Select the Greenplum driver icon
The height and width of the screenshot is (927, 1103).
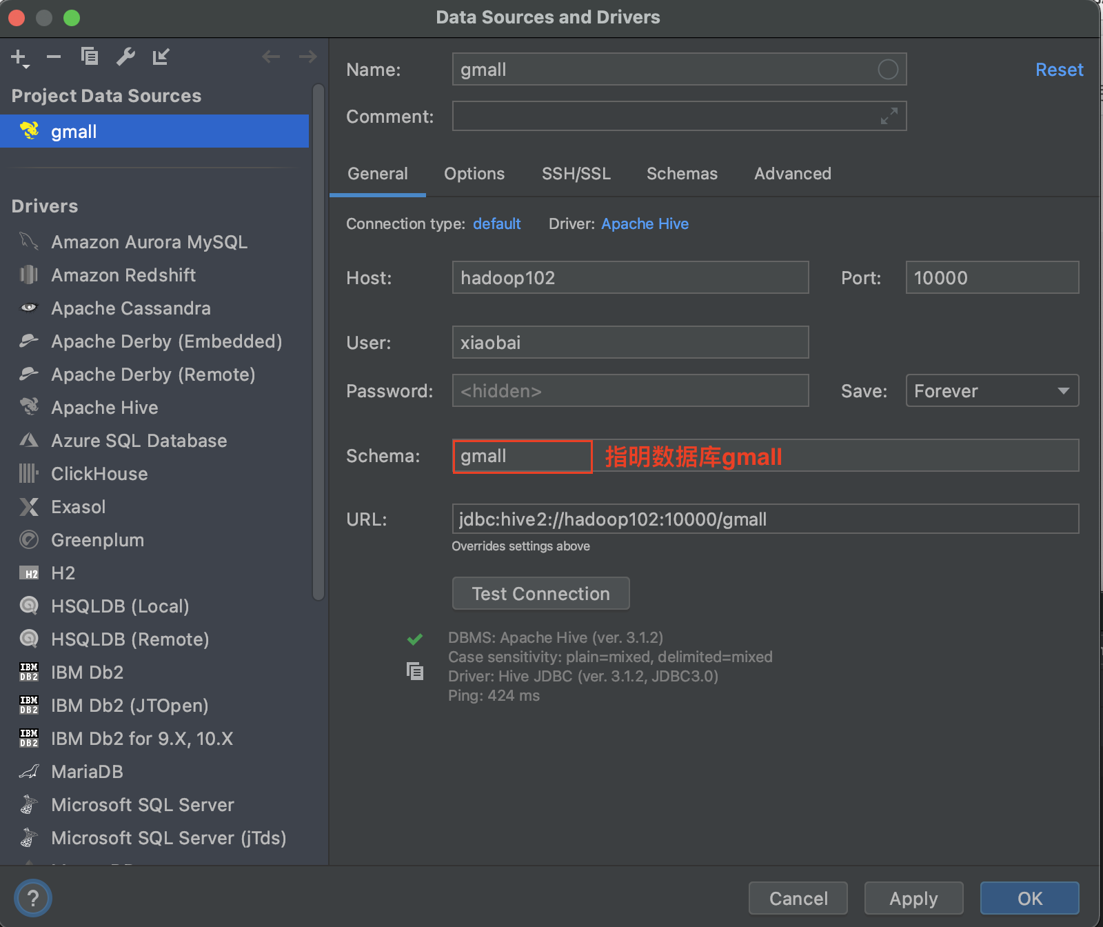[x=29, y=539]
